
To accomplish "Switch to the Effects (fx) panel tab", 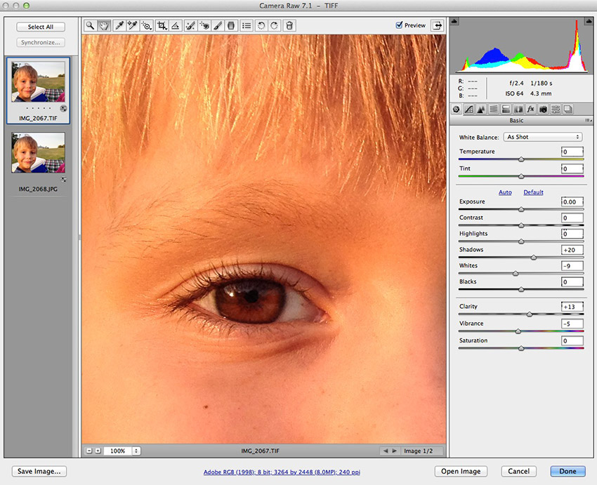I will 530,109.
